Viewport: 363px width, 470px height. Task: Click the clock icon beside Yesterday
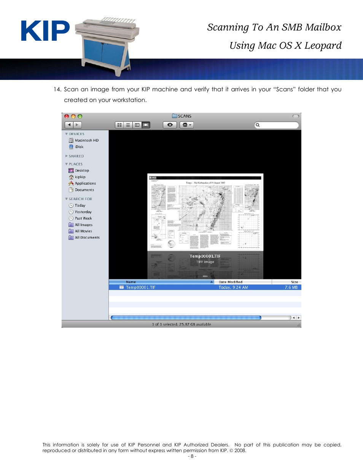tap(71, 212)
